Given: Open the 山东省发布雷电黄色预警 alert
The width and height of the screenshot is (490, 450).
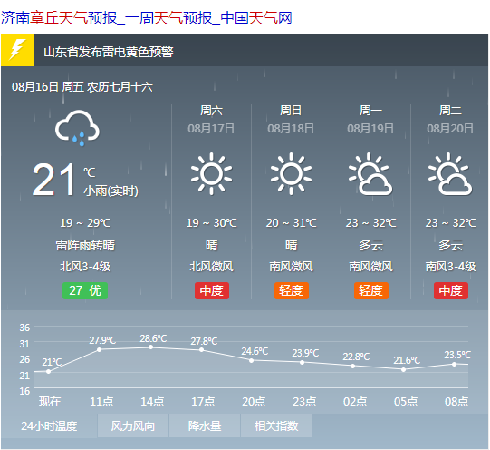Looking at the screenshot, I should click(x=108, y=52).
